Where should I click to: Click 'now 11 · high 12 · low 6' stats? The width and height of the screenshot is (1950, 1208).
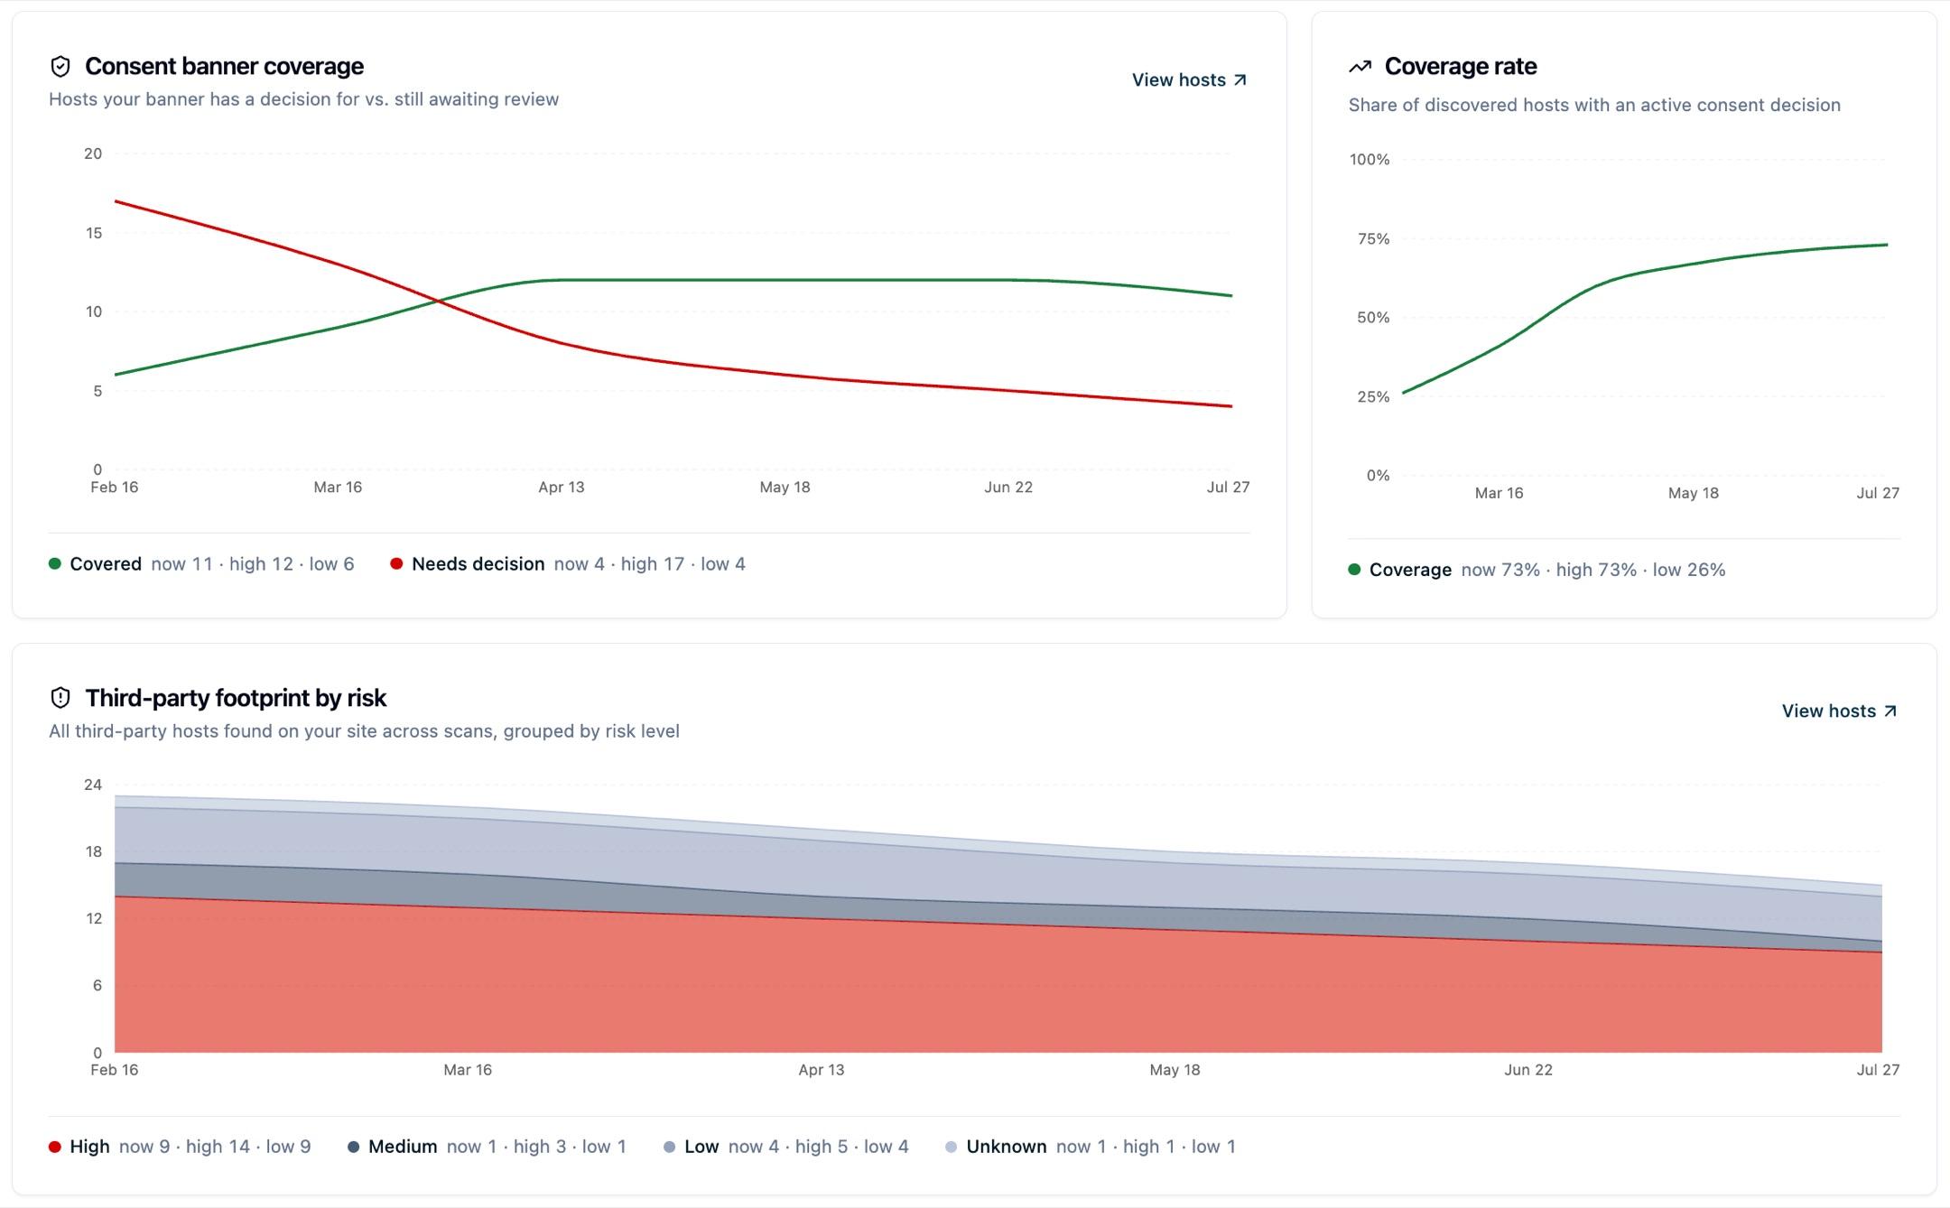tap(253, 564)
